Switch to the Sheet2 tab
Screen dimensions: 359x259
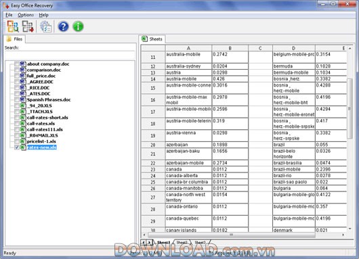pyautogui.click(x=182, y=242)
